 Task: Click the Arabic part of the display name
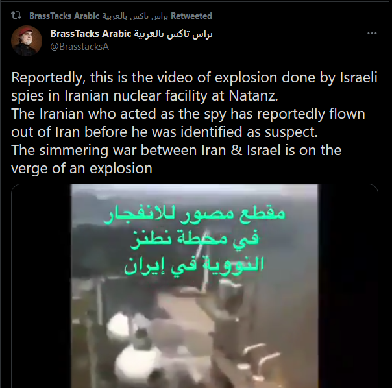[x=173, y=34]
